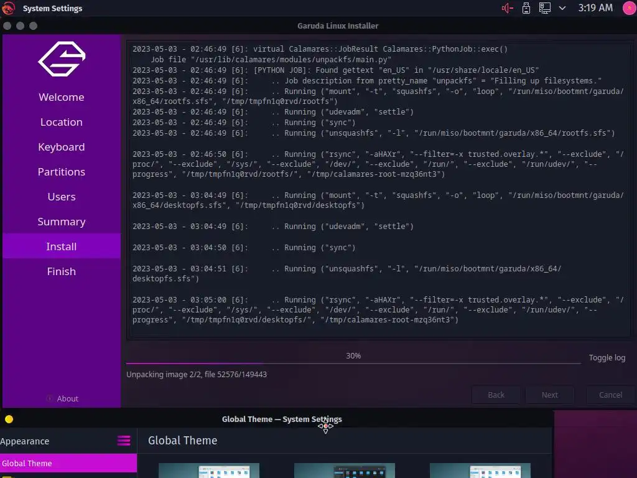The width and height of the screenshot is (637, 478).
Task: Select the Keyboard step in installer sidebar
Action: 62,147
